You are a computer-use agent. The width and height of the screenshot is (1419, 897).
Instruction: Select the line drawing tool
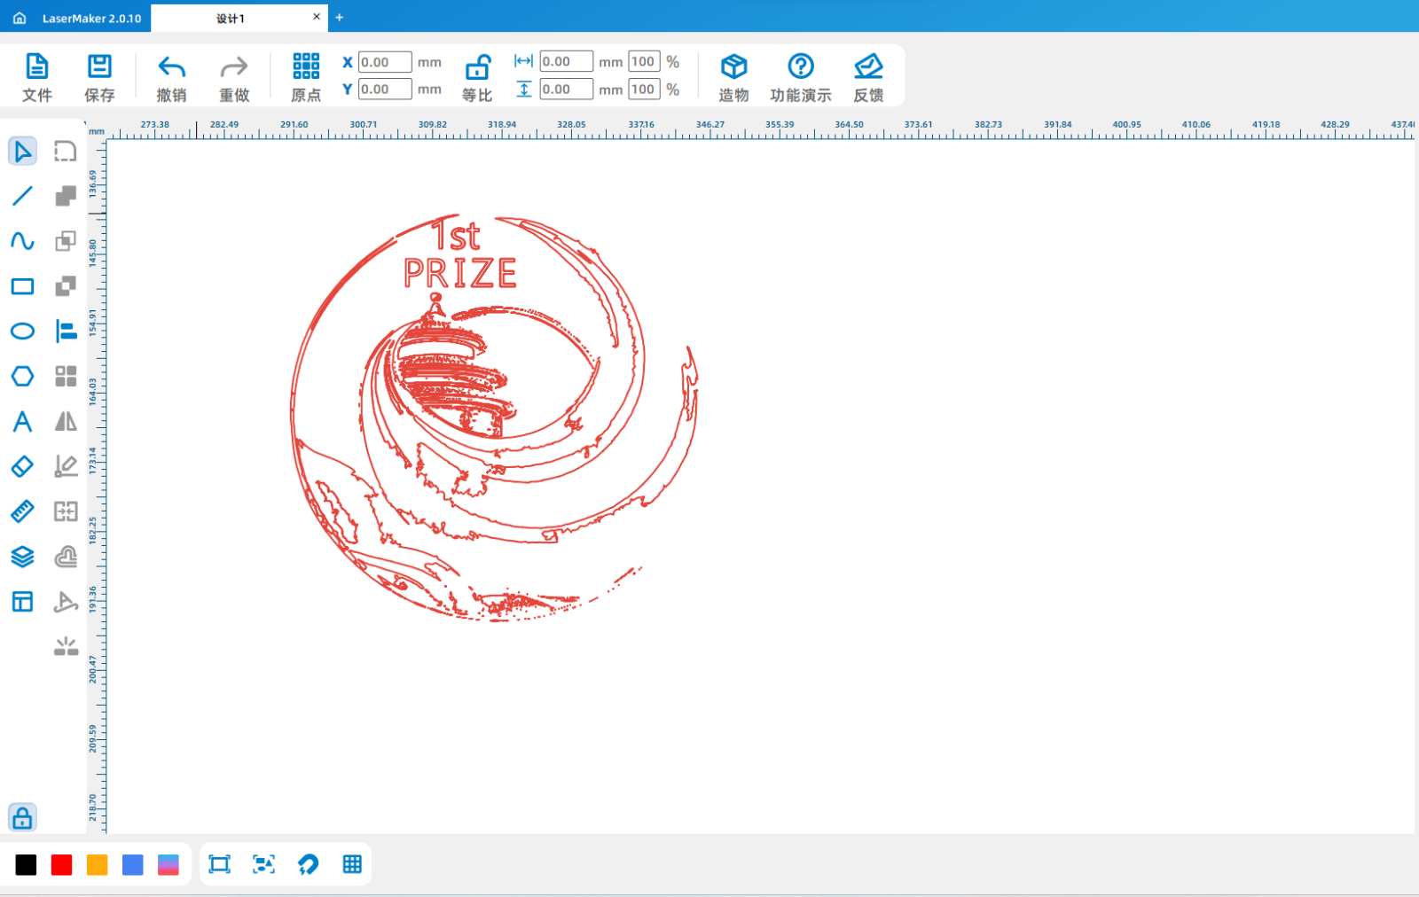click(22, 196)
